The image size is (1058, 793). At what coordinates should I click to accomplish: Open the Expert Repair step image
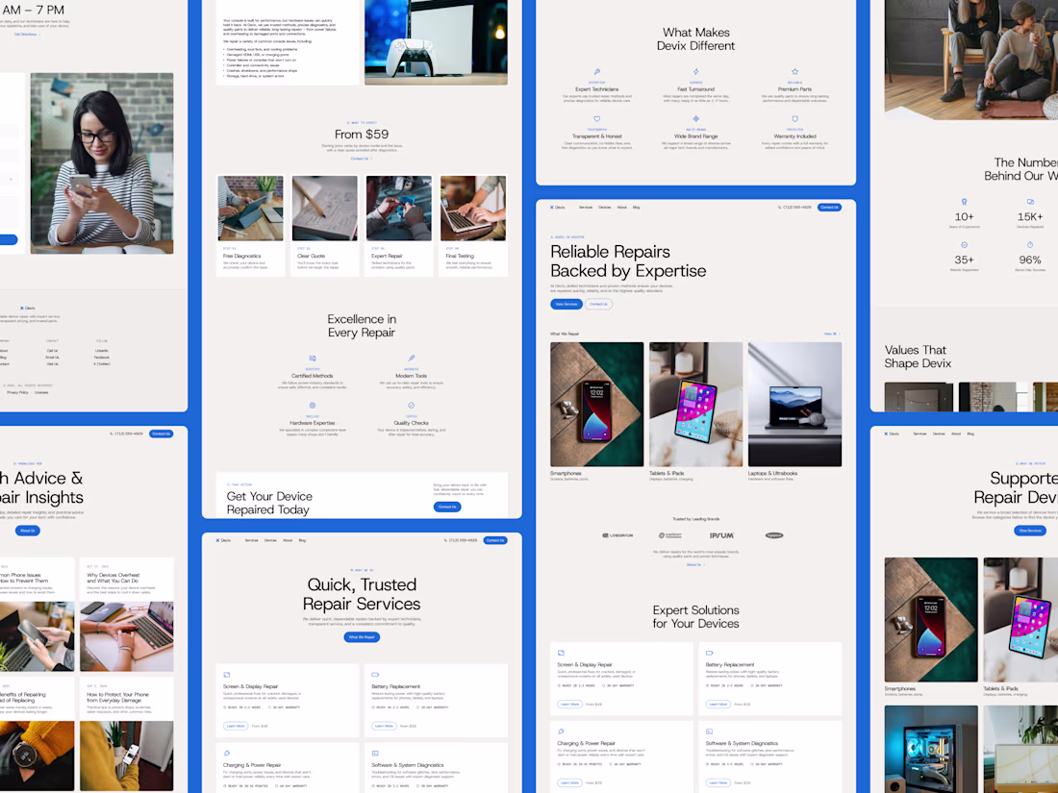pos(399,209)
